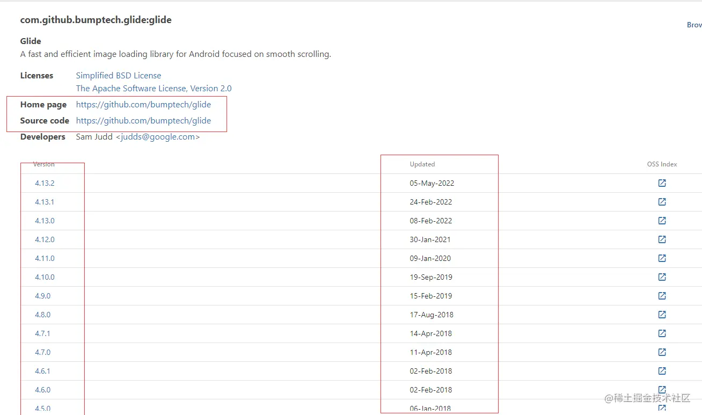Click the Version column header
The height and width of the screenshot is (415, 702).
(x=44, y=164)
